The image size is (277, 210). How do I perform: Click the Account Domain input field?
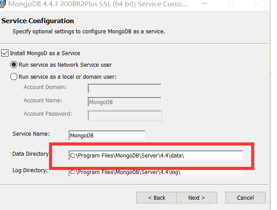pos(124,89)
